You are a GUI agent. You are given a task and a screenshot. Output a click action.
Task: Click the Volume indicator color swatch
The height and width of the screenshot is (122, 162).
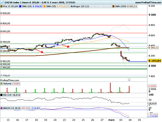(x=2, y=84)
